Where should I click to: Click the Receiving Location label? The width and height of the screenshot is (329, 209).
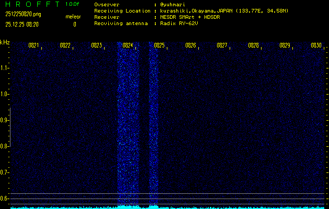pos(122,11)
